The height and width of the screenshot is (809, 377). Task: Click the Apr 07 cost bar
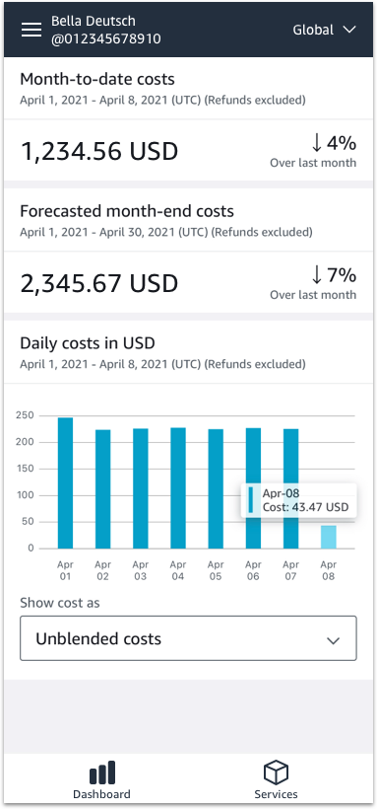click(x=291, y=488)
